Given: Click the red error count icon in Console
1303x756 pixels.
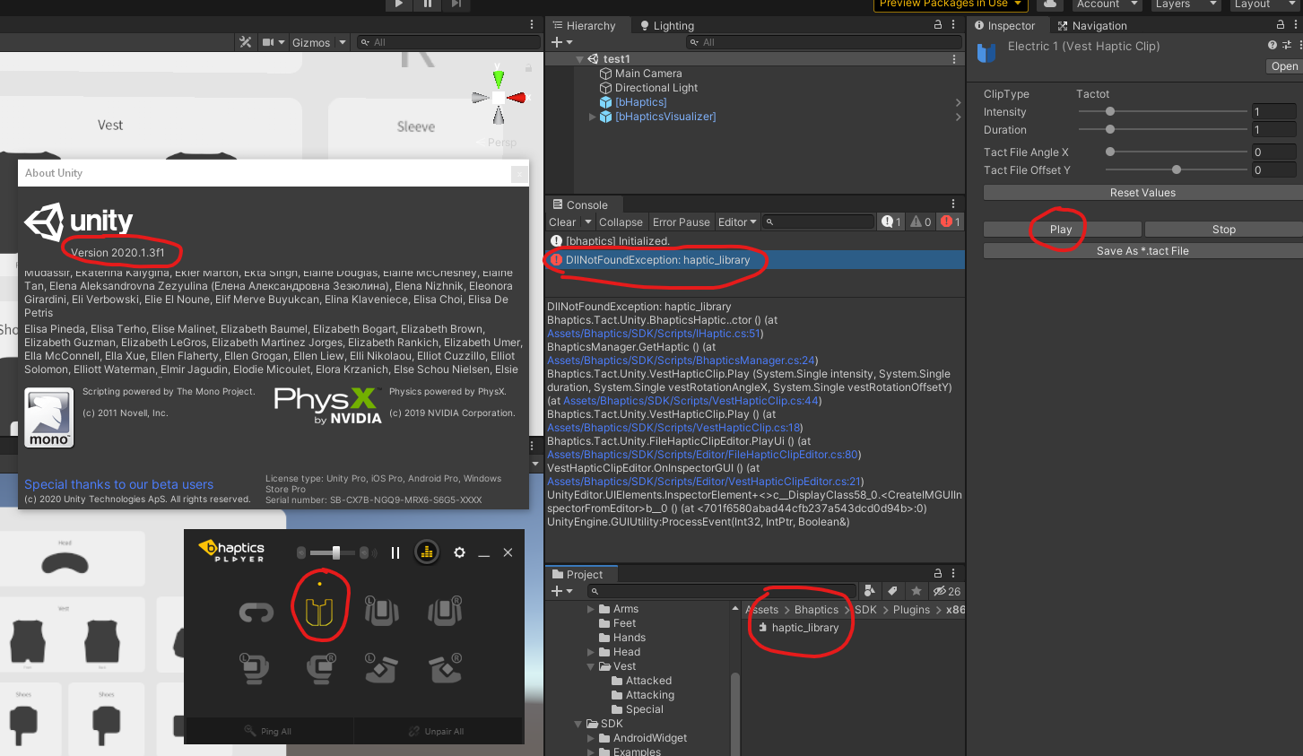Looking at the screenshot, I should click(949, 222).
